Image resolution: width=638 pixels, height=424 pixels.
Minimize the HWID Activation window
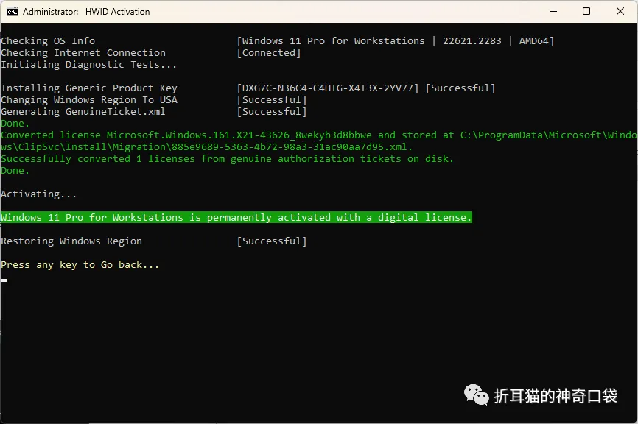(x=553, y=11)
